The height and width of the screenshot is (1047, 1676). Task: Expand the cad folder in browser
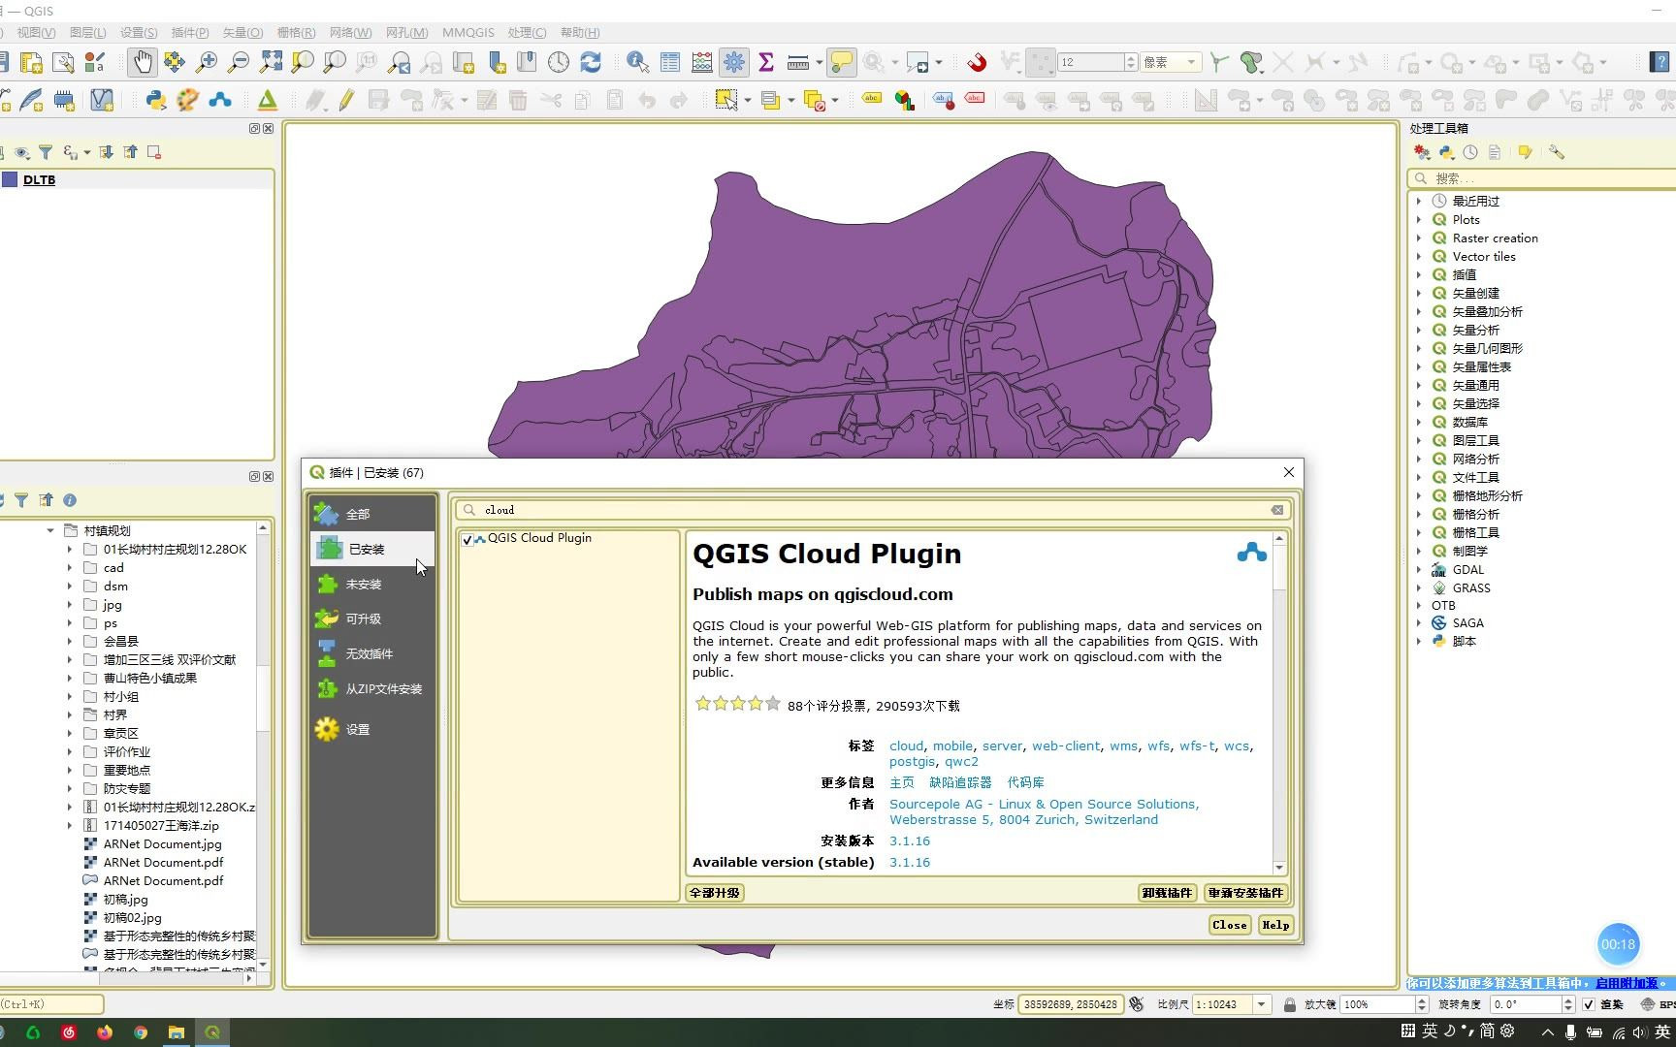click(x=69, y=567)
